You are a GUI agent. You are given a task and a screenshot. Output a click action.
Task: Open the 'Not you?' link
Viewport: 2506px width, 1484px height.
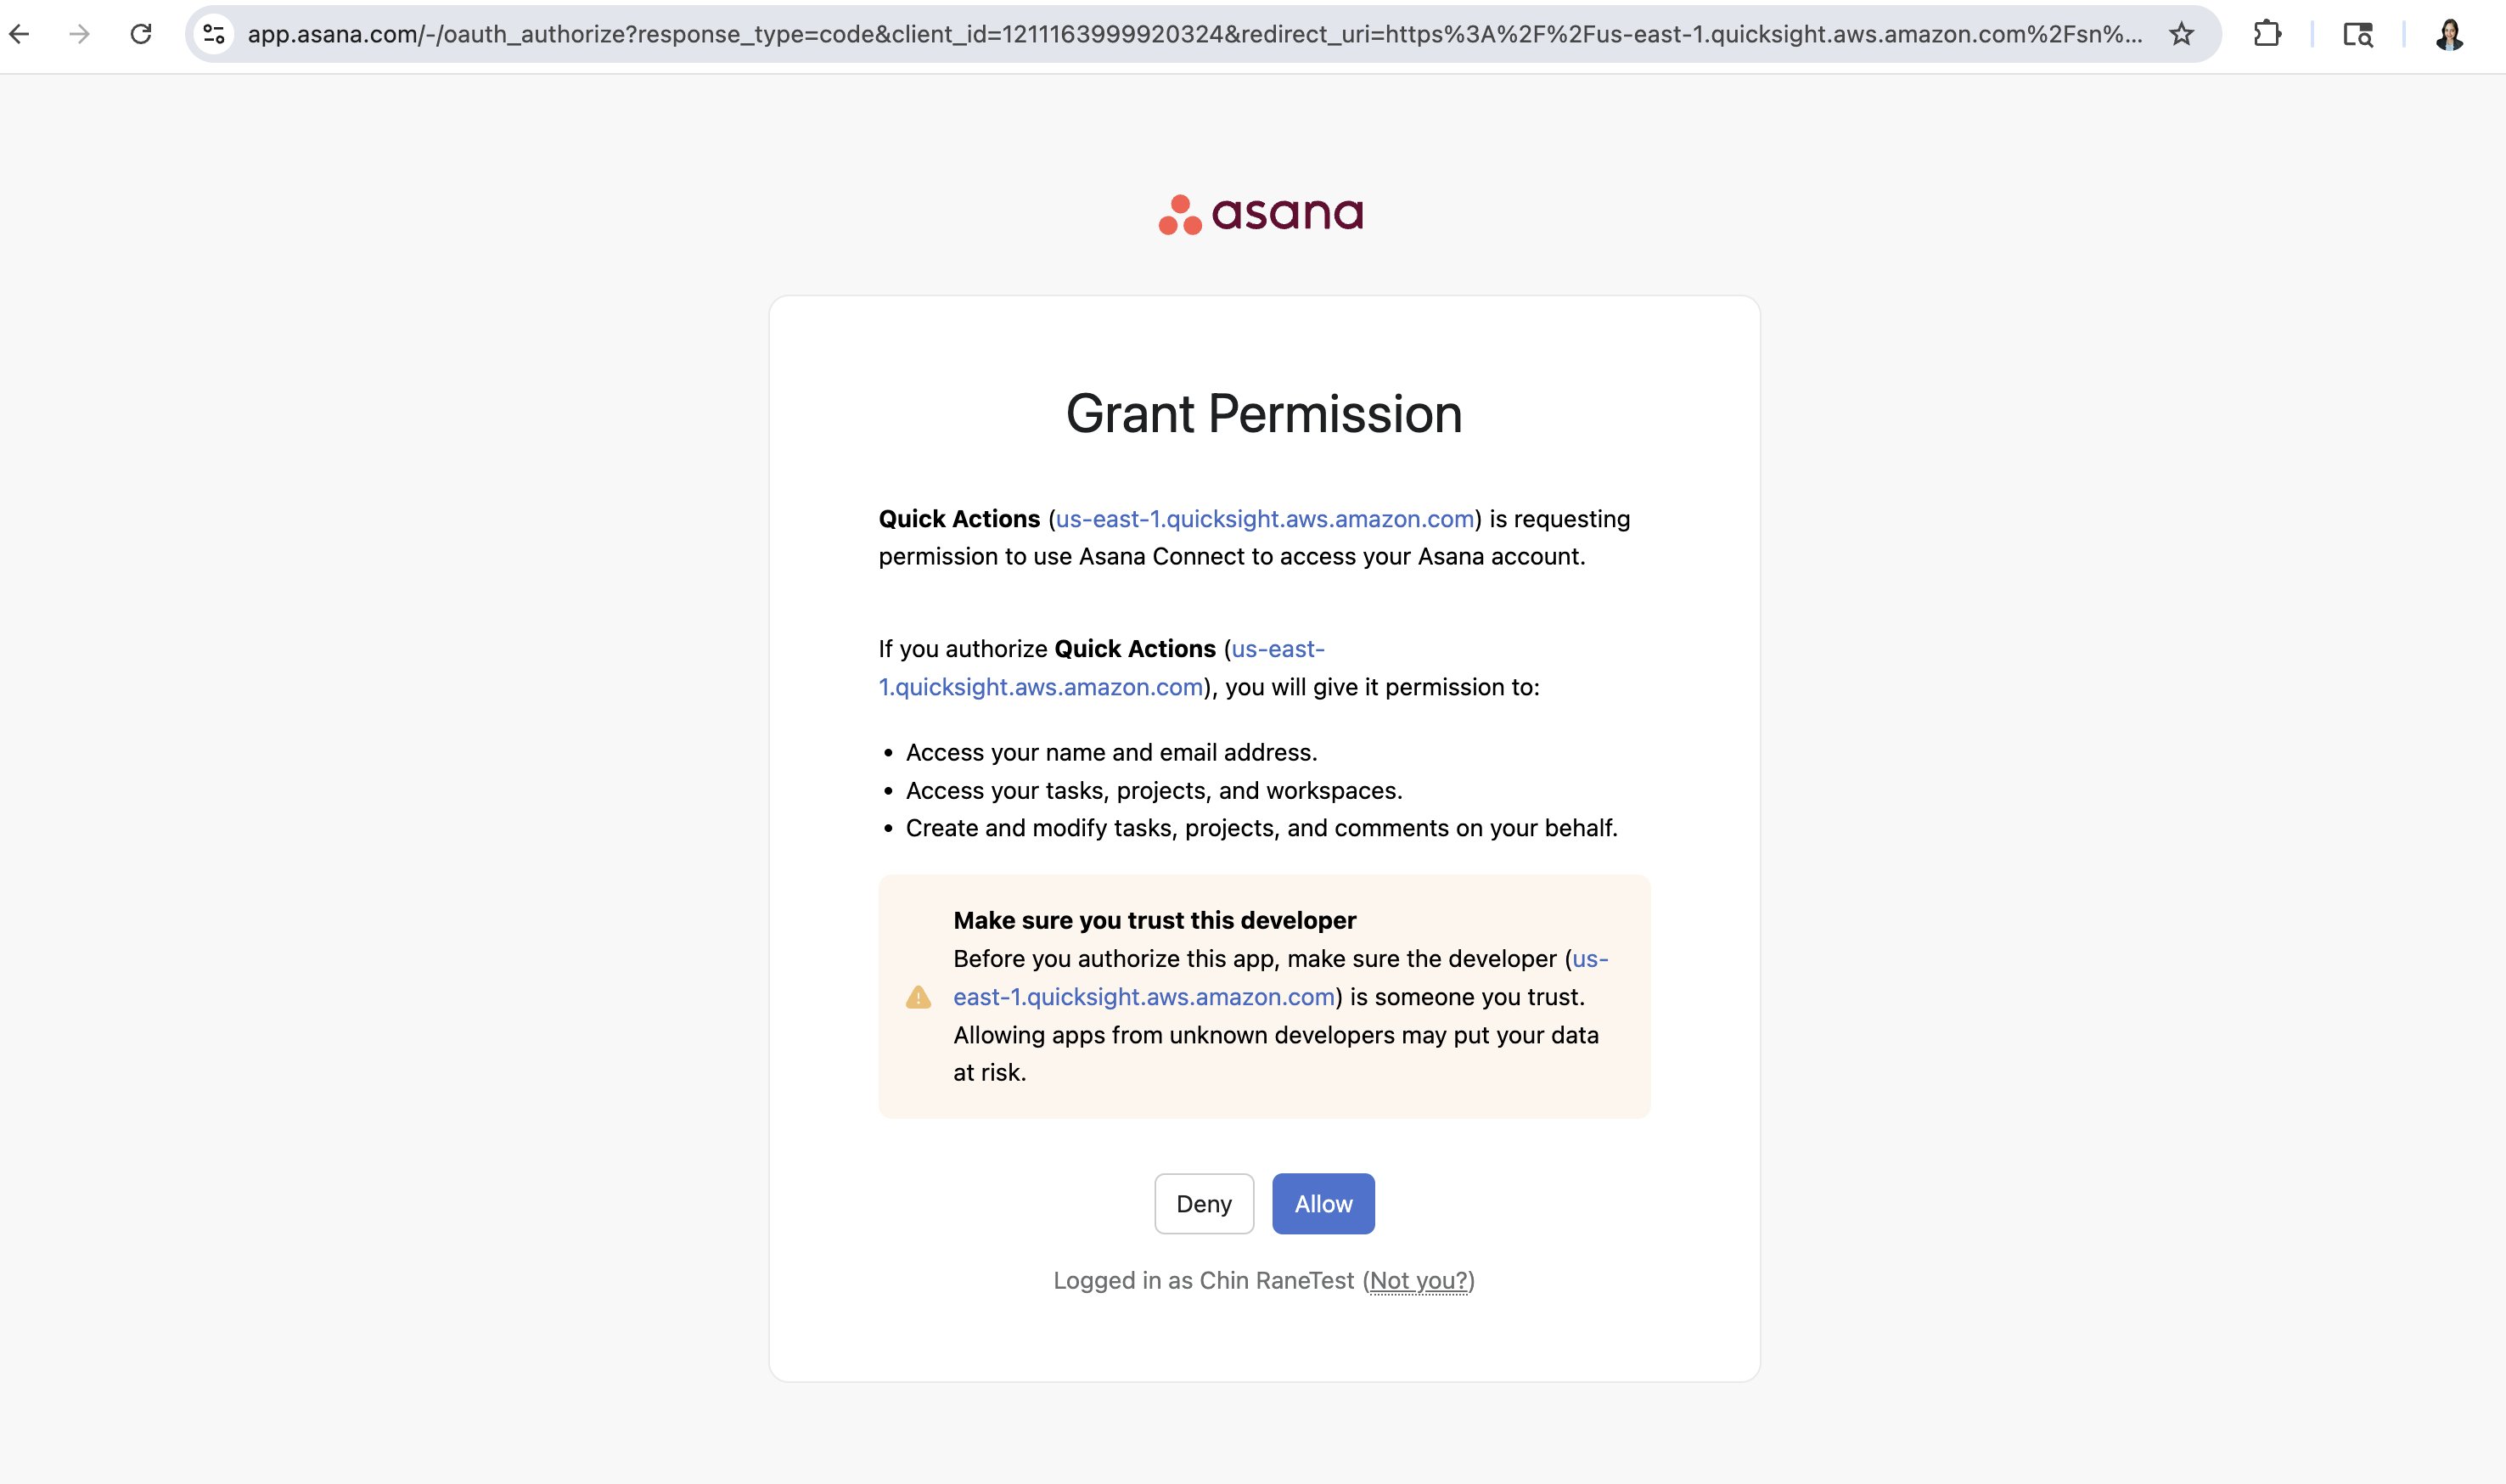click(1419, 1280)
